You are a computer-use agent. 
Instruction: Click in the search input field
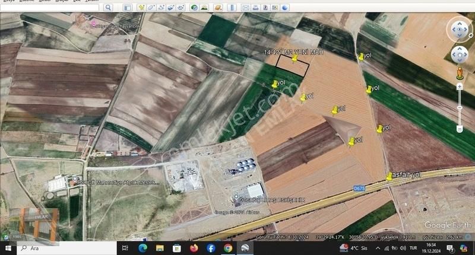[50, 8]
